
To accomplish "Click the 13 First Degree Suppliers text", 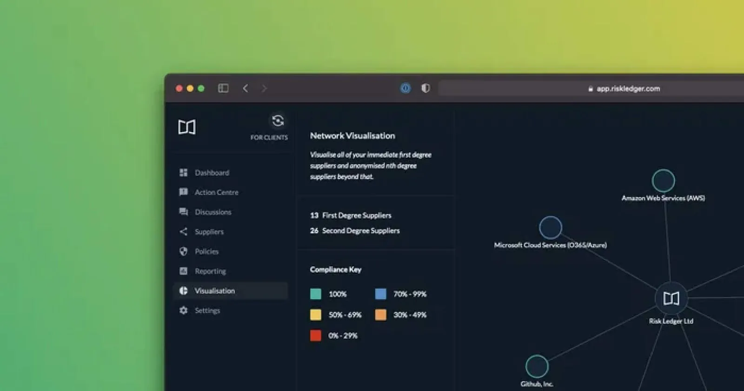I will click(351, 215).
